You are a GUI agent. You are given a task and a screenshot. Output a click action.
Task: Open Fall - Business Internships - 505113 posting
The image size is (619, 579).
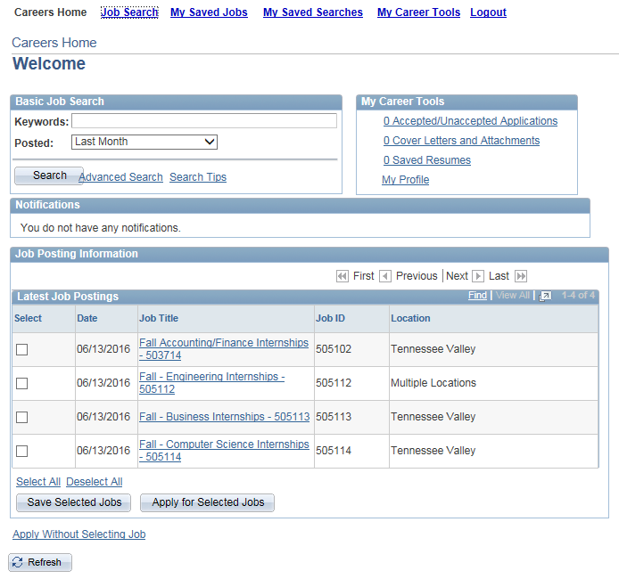coord(224,417)
